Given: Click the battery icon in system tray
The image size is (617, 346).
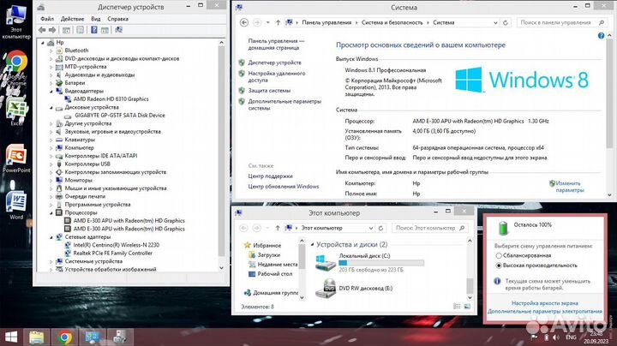Looking at the screenshot, I should point(546,337).
